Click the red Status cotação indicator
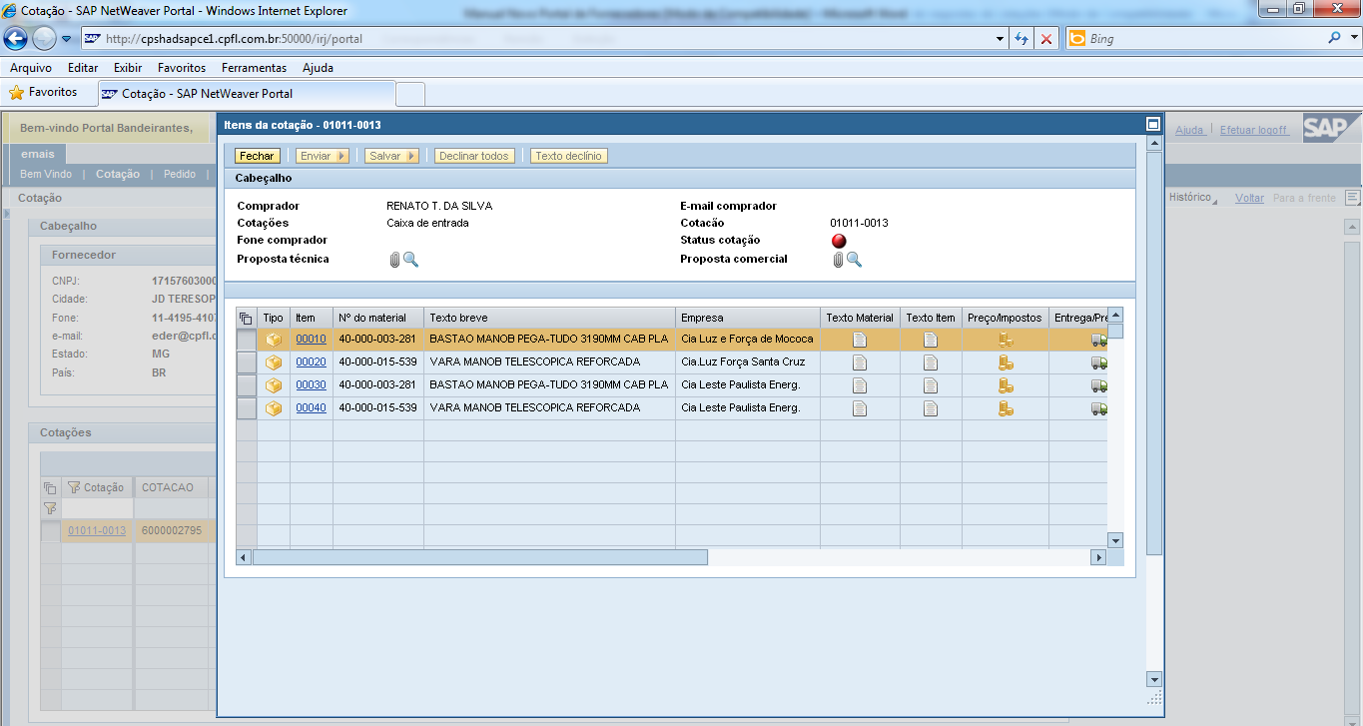Image resolution: width=1363 pixels, height=726 pixels. click(x=839, y=241)
